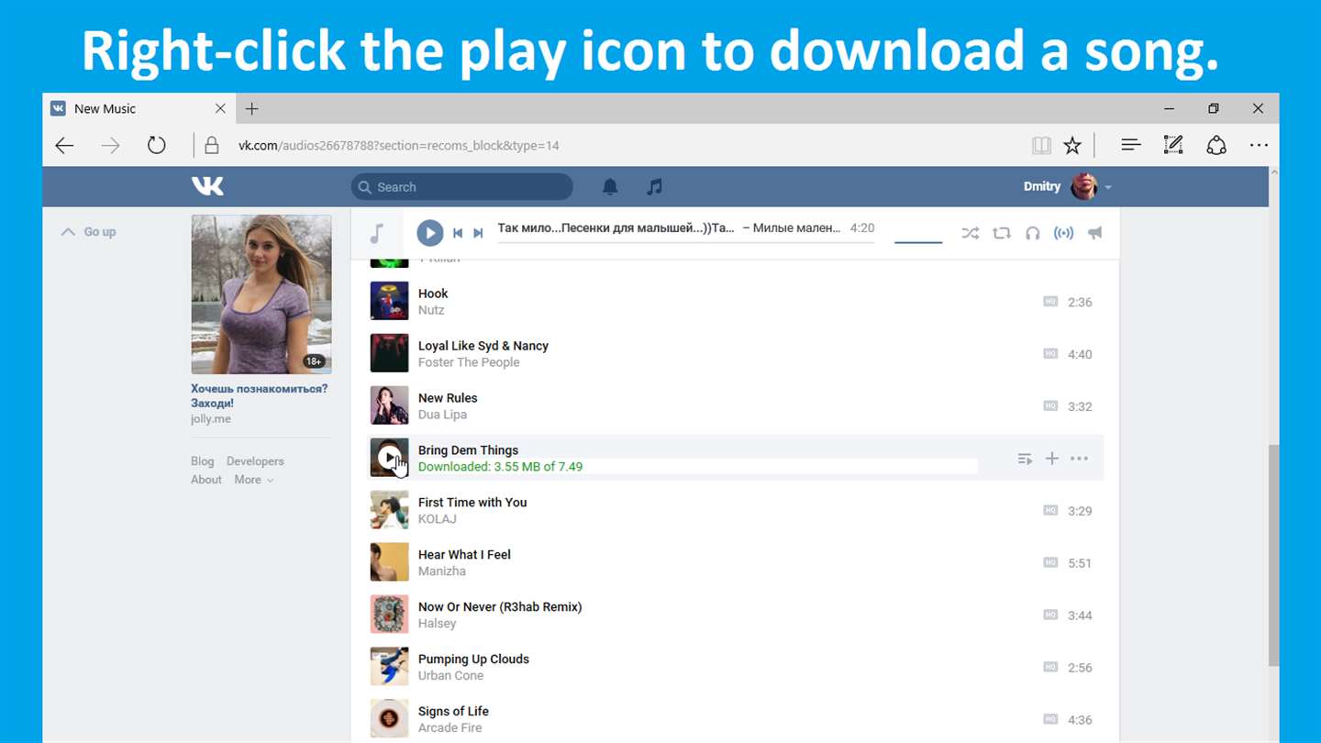Screen dimensions: 1321x743
Task: Click the VK search field
Action: tap(461, 187)
